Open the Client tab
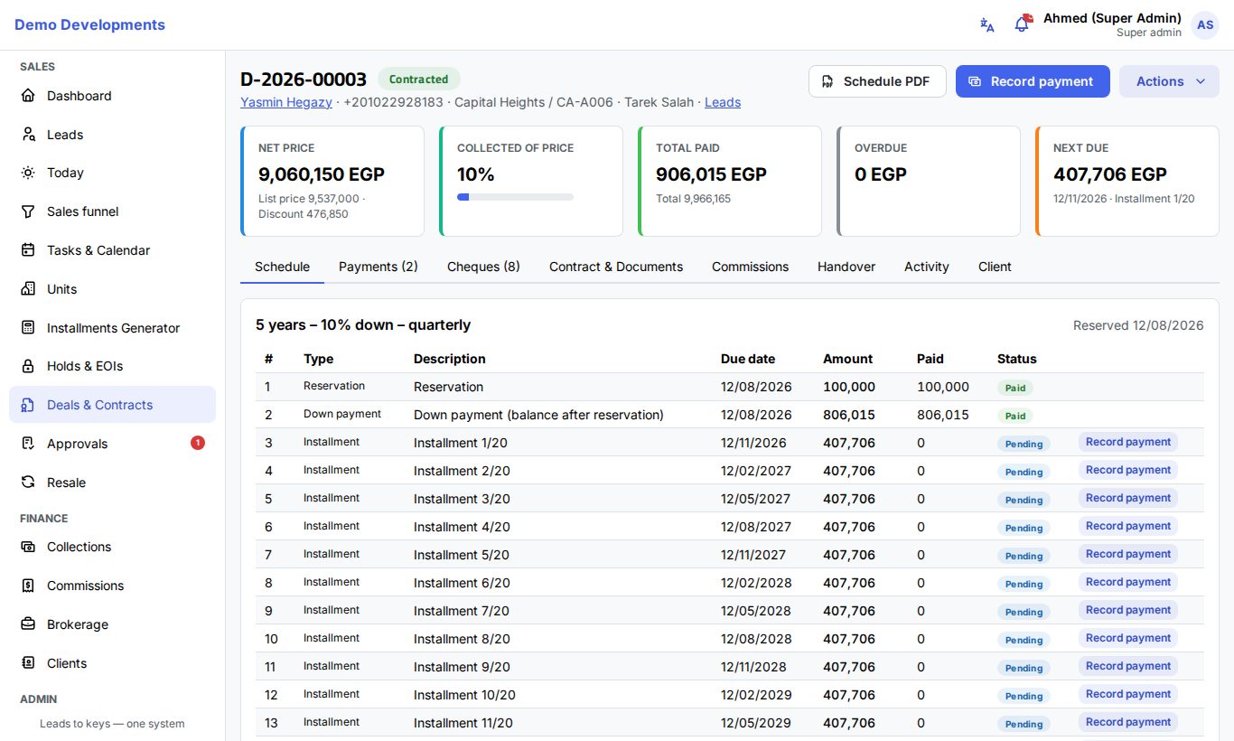This screenshot has height=741, width=1234. tap(995, 267)
